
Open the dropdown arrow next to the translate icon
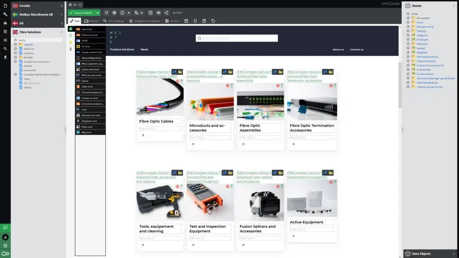(x=142, y=13)
